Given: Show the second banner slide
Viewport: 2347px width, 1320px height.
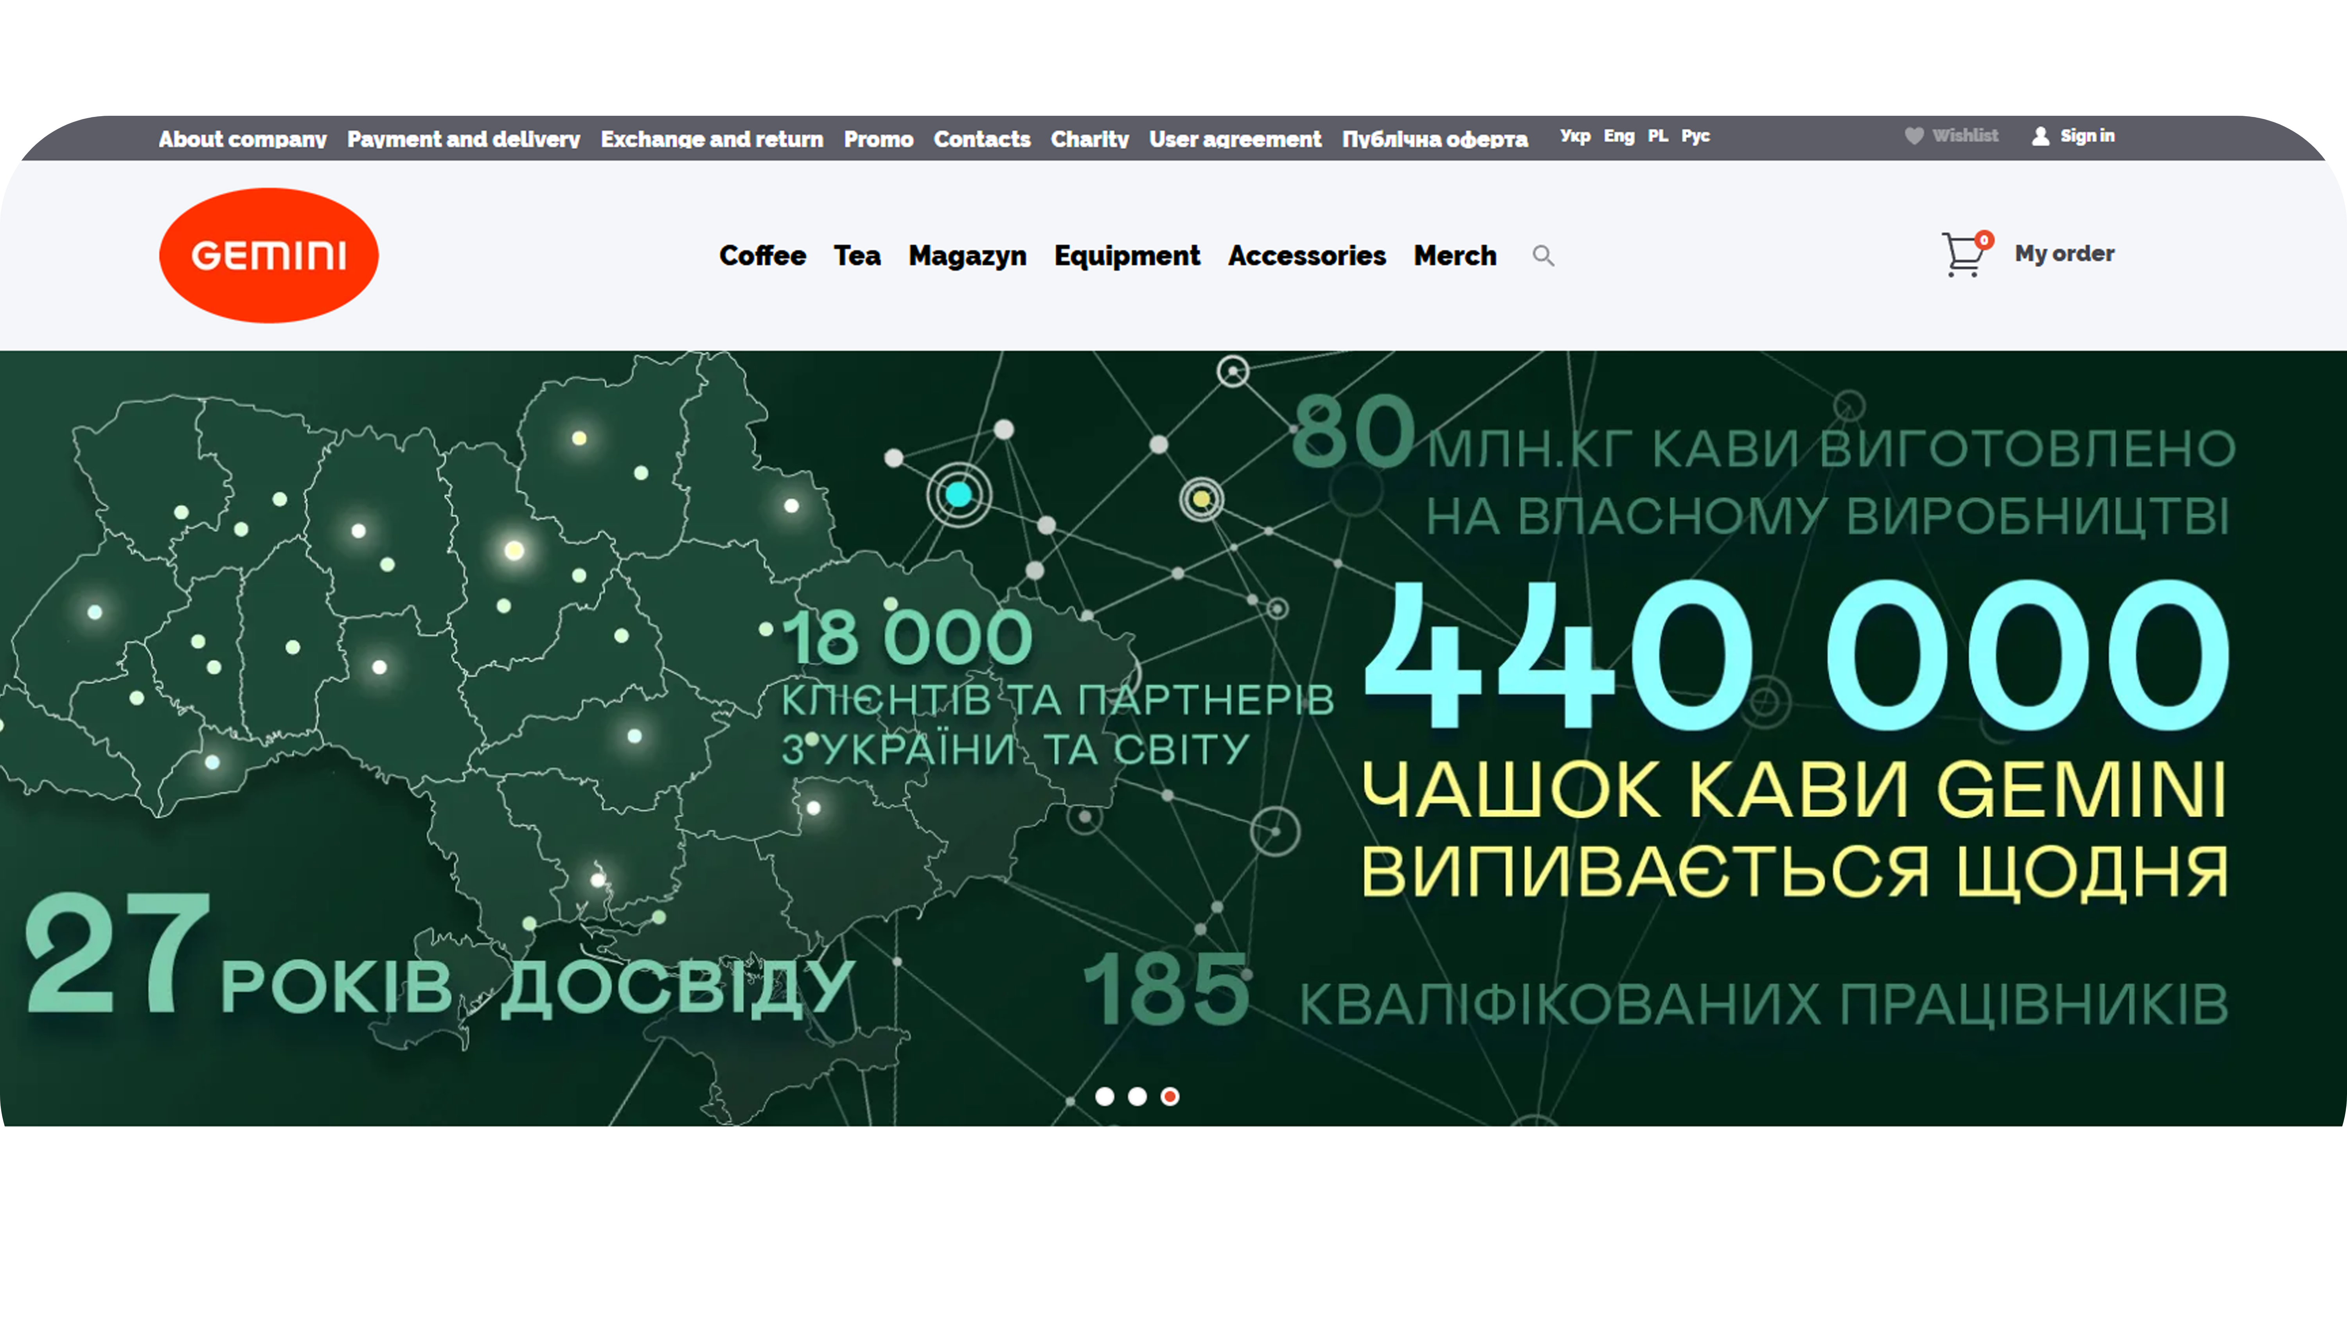Looking at the screenshot, I should click(x=1137, y=1097).
